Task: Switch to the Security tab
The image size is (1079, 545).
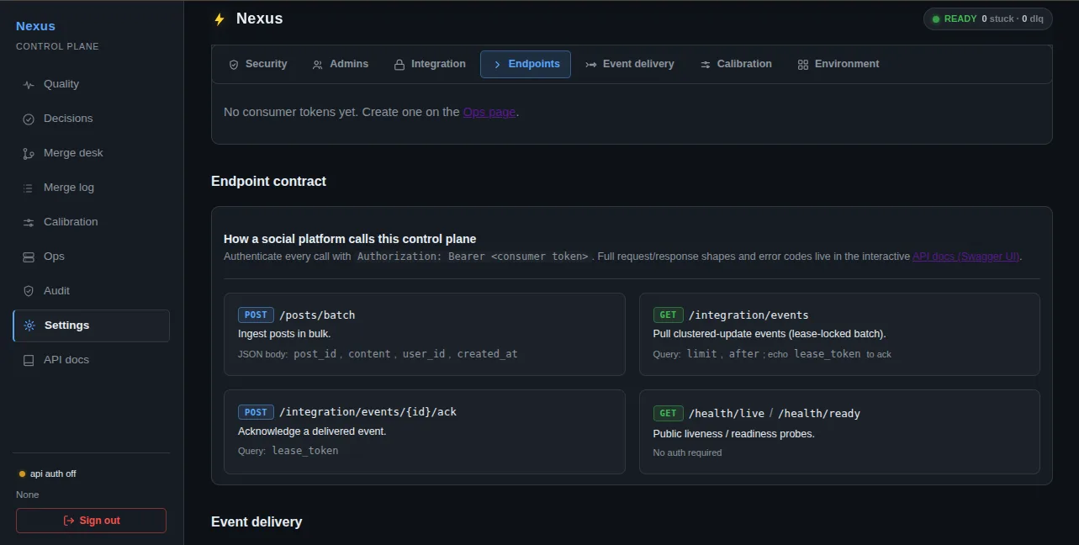Action: click(x=257, y=64)
